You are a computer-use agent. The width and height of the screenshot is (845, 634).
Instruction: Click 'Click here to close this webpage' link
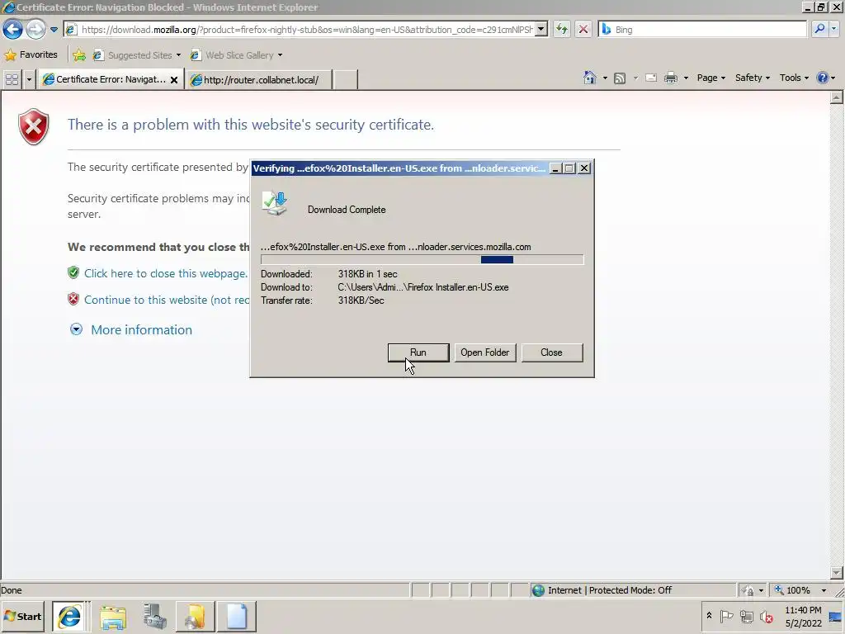point(165,273)
